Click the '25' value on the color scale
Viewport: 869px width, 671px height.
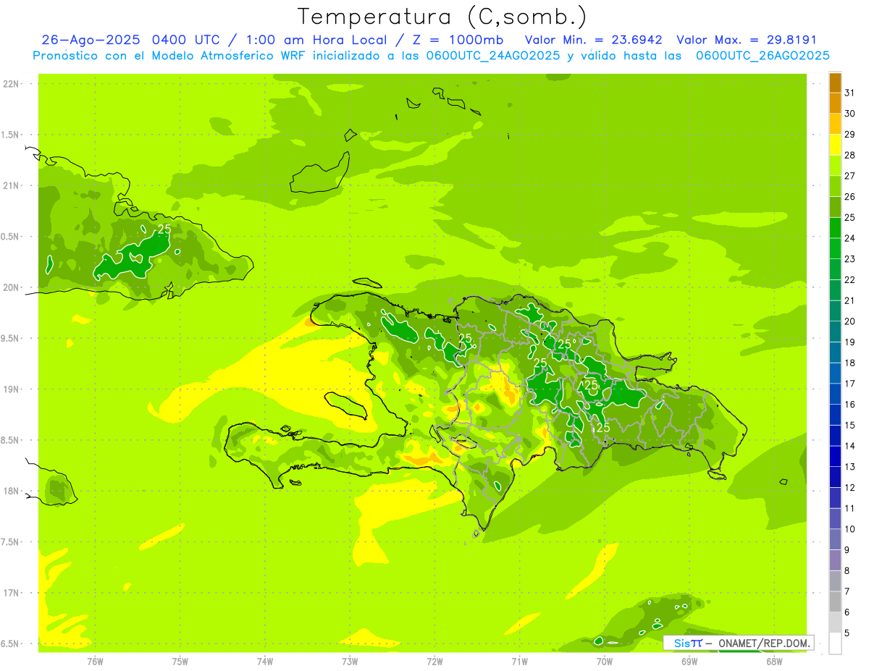point(850,217)
